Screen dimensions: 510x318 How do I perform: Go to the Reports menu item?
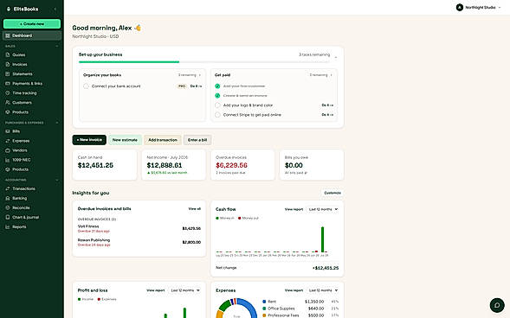pos(31,226)
